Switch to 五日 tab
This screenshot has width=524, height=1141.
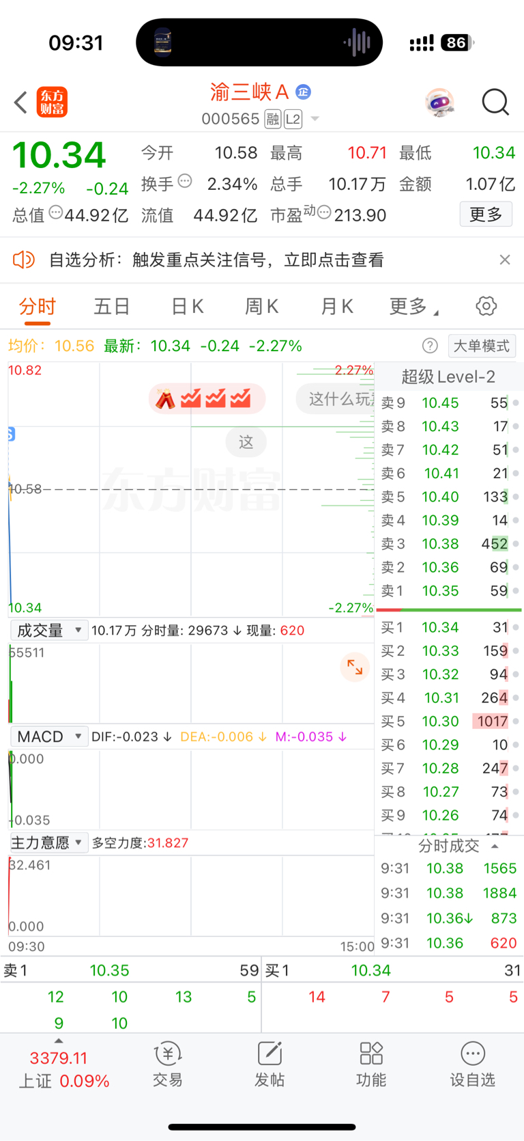[112, 307]
